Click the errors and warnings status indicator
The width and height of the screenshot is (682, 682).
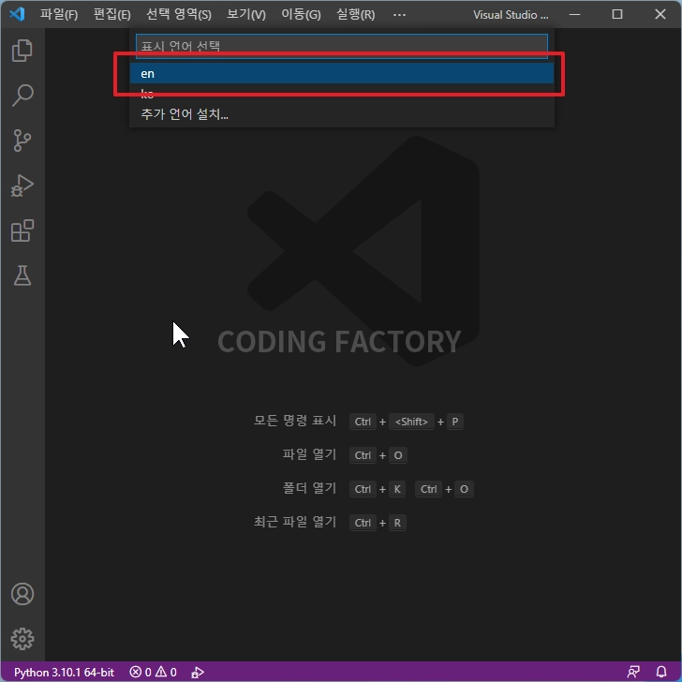coord(153,672)
